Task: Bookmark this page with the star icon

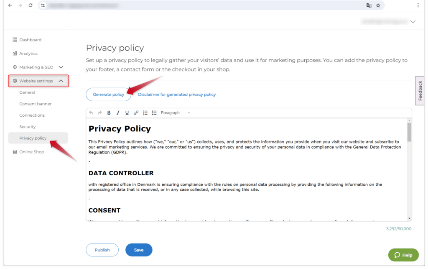Action: tap(378, 5)
